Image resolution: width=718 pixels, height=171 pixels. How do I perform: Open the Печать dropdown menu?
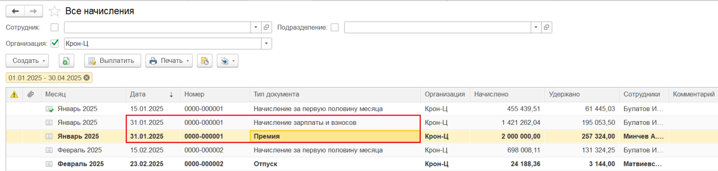click(x=169, y=61)
